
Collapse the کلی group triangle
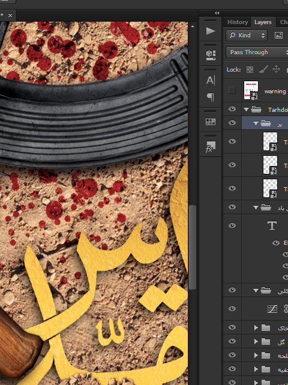256,291
